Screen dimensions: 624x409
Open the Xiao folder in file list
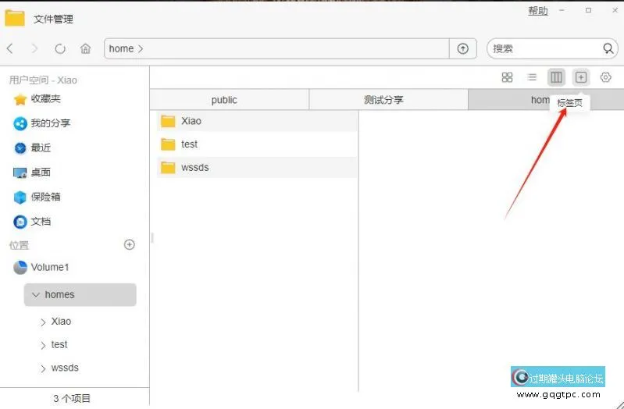257,121
